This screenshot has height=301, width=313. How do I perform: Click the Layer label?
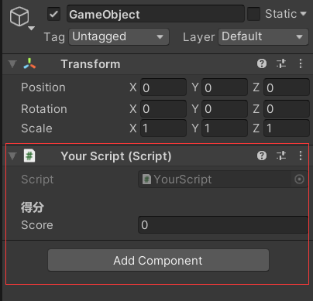[198, 37]
